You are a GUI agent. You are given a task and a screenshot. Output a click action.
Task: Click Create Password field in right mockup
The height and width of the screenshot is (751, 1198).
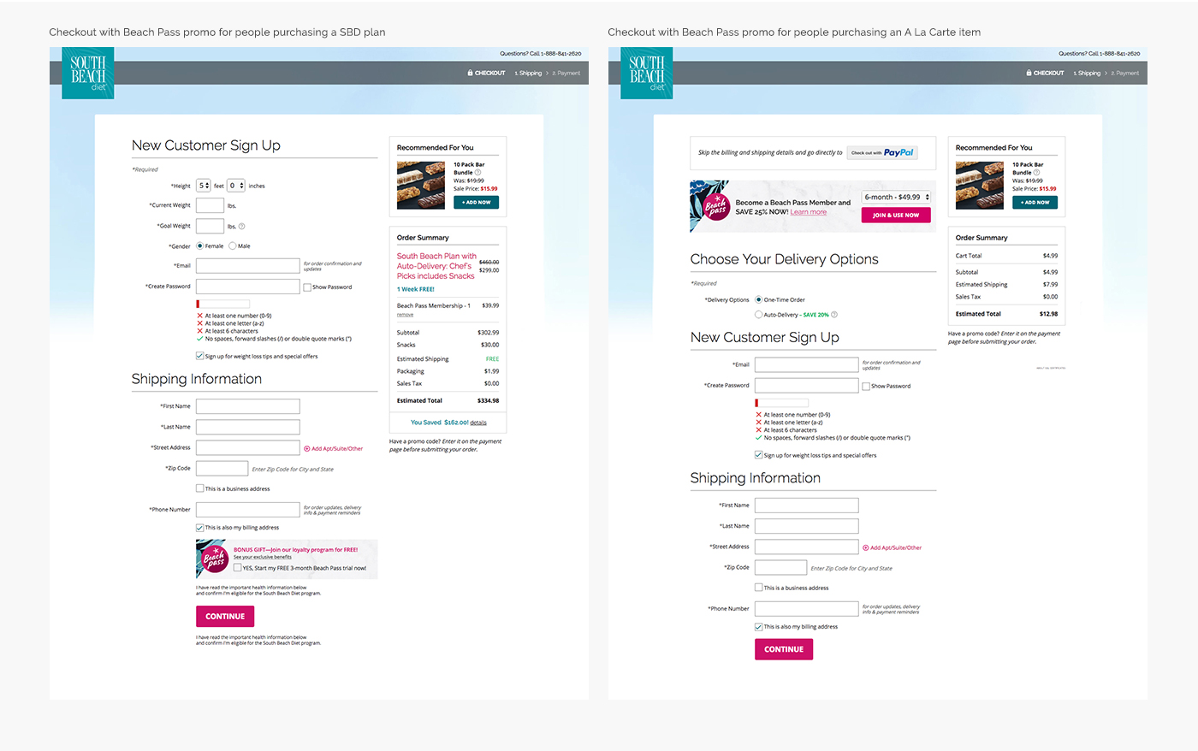(807, 386)
